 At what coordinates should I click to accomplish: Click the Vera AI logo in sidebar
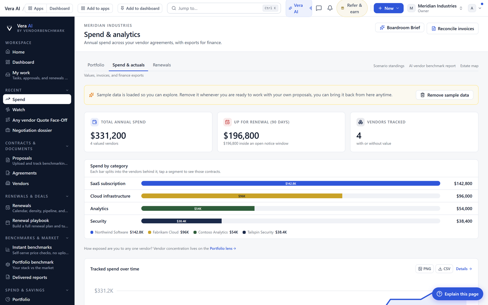pyautogui.click(x=9, y=28)
